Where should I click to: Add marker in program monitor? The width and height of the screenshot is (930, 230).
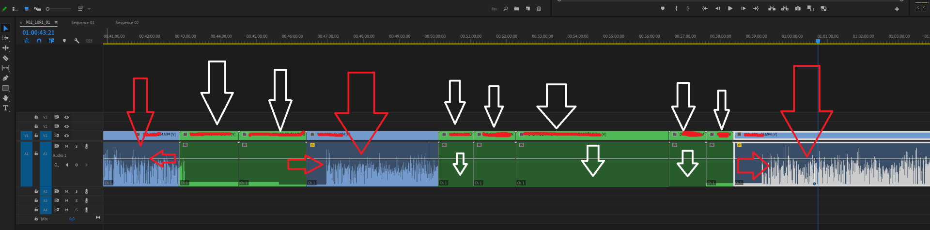coord(663,9)
